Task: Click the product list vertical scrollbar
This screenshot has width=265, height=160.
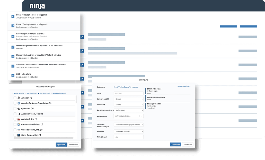Action: tap(76, 99)
